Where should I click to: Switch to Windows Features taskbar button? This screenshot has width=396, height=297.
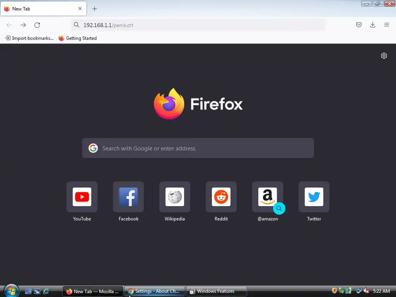[216, 291]
